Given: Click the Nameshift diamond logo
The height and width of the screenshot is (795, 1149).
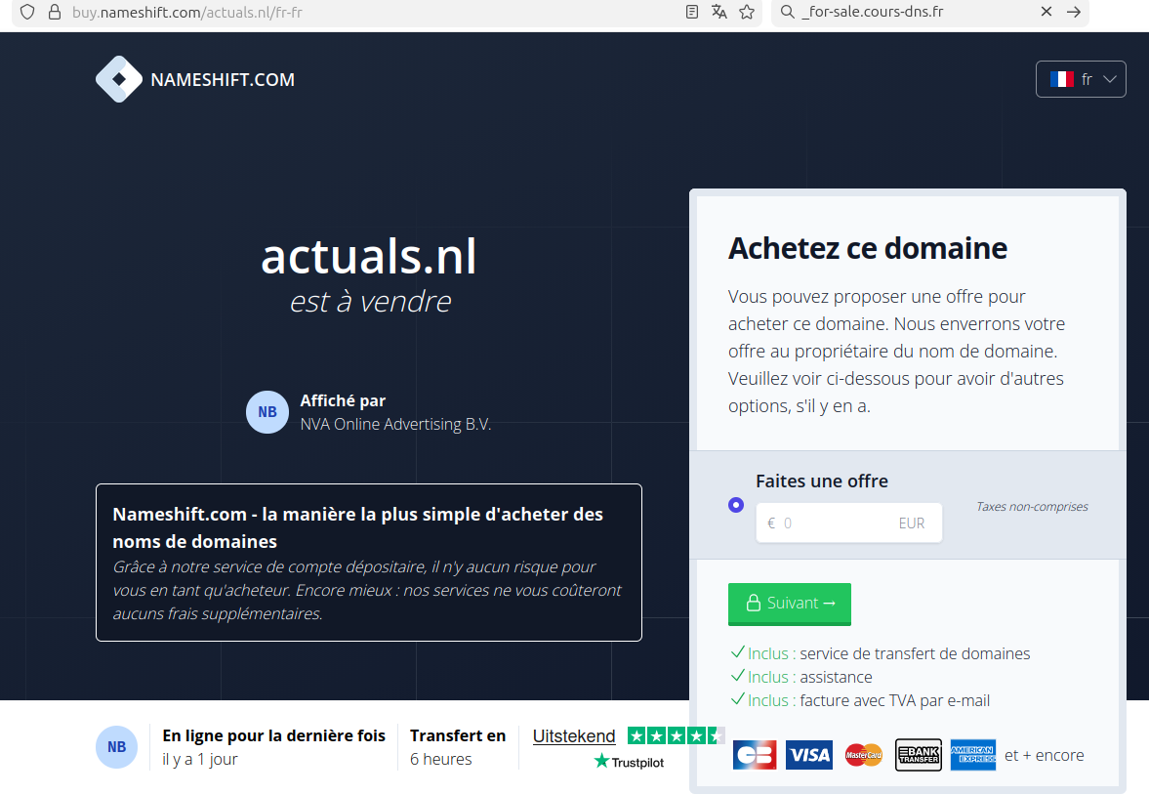Looking at the screenshot, I should [x=119, y=79].
